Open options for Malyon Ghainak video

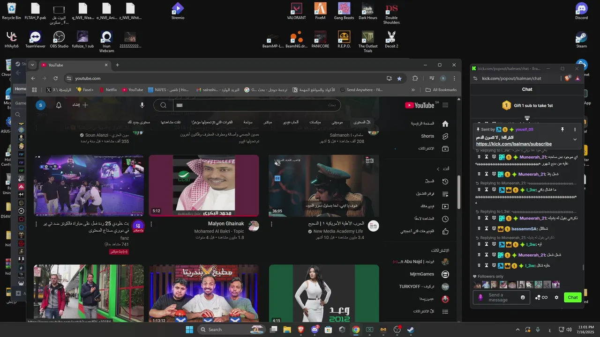click(x=151, y=224)
